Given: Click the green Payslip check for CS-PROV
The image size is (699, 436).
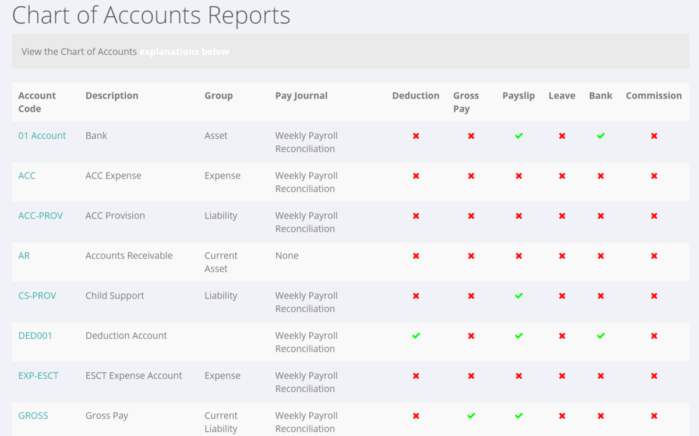Looking at the screenshot, I should (x=518, y=296).
